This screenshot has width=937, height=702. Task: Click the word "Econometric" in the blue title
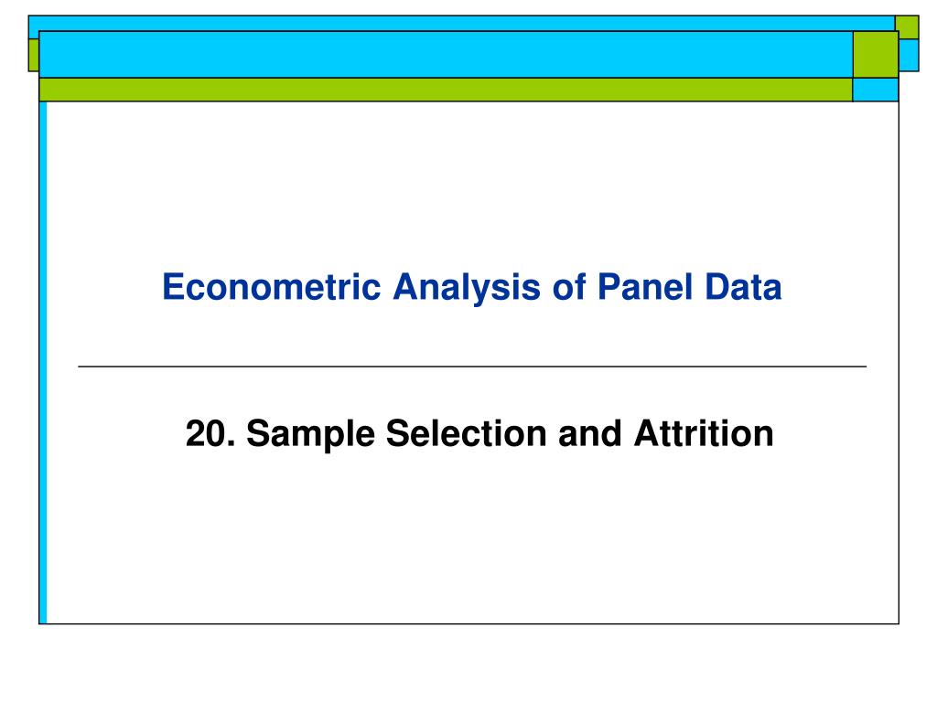[271, 286]
